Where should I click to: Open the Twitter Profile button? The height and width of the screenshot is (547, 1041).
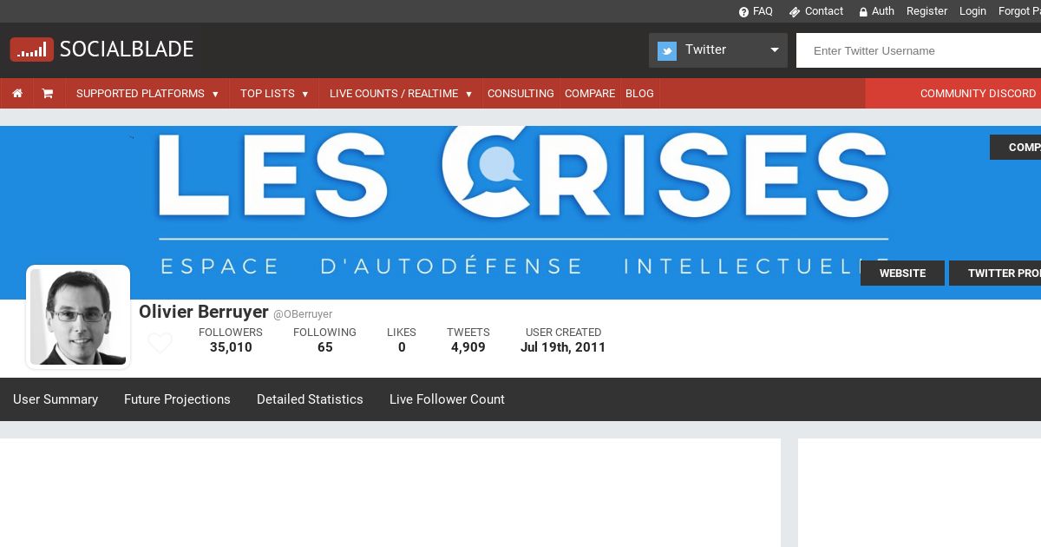[x=995, y=273]
